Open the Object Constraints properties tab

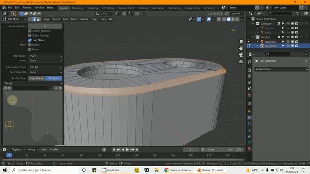point(249,136)
